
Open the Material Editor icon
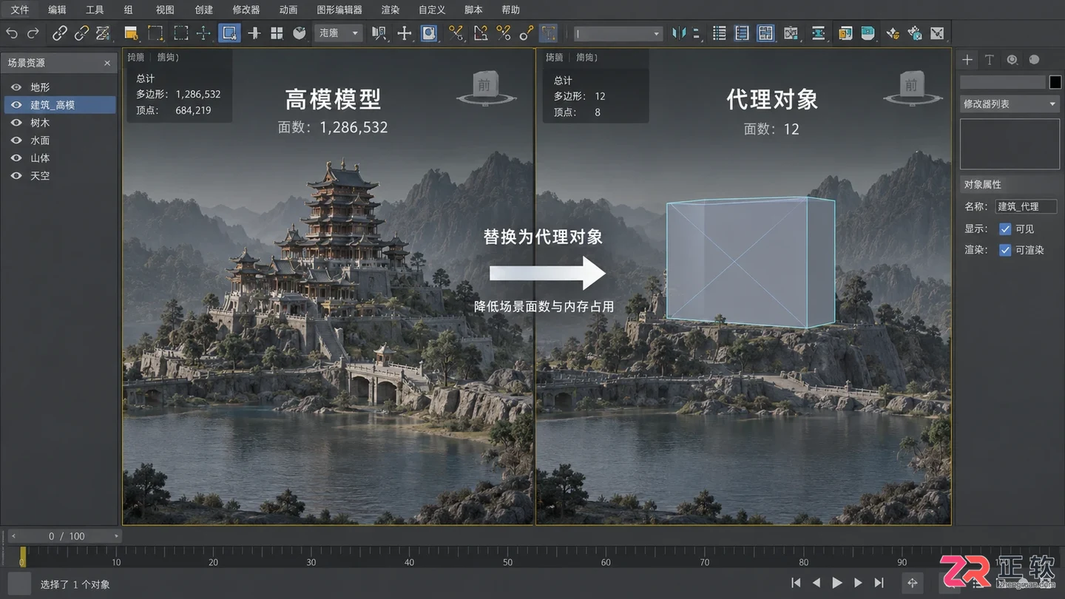click(845, 33)
